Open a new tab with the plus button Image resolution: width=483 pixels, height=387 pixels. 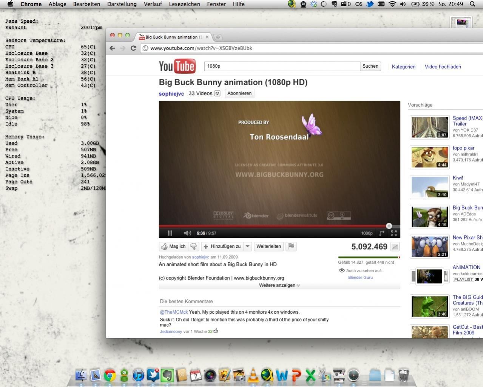tap(218, 37)
